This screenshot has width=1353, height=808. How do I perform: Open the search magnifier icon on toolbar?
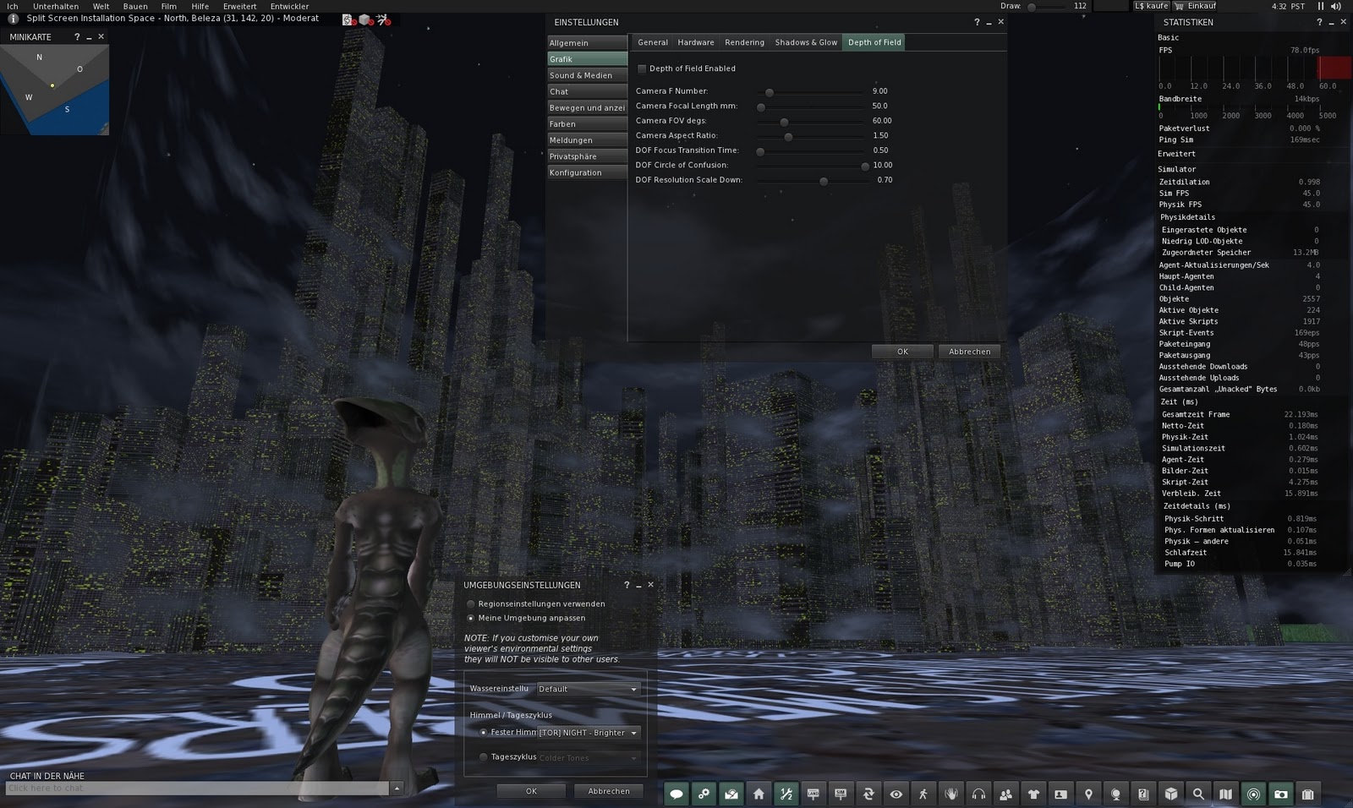tap(1198, 794)
